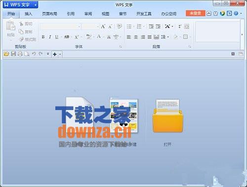Click the align left icon
247x187 pixels.
pos(129,37)
